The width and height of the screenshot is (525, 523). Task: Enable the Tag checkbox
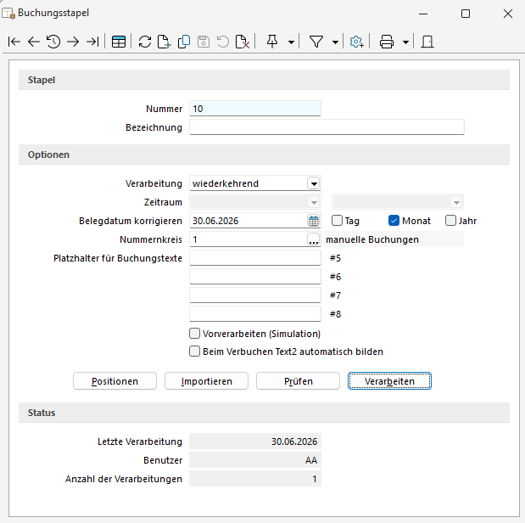[x=337, y=221]
